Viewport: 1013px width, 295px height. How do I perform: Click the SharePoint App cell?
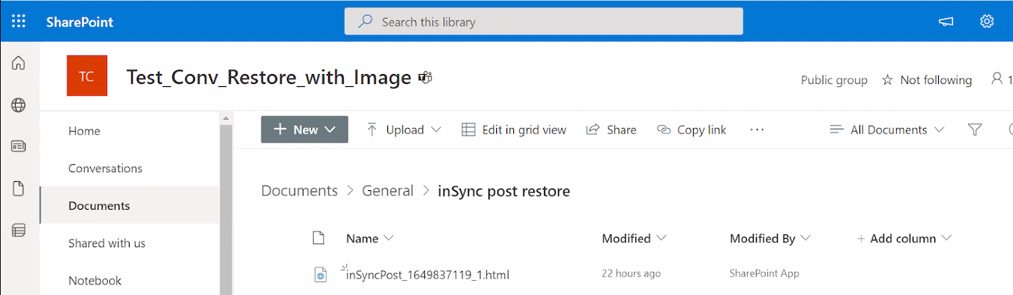764,274
